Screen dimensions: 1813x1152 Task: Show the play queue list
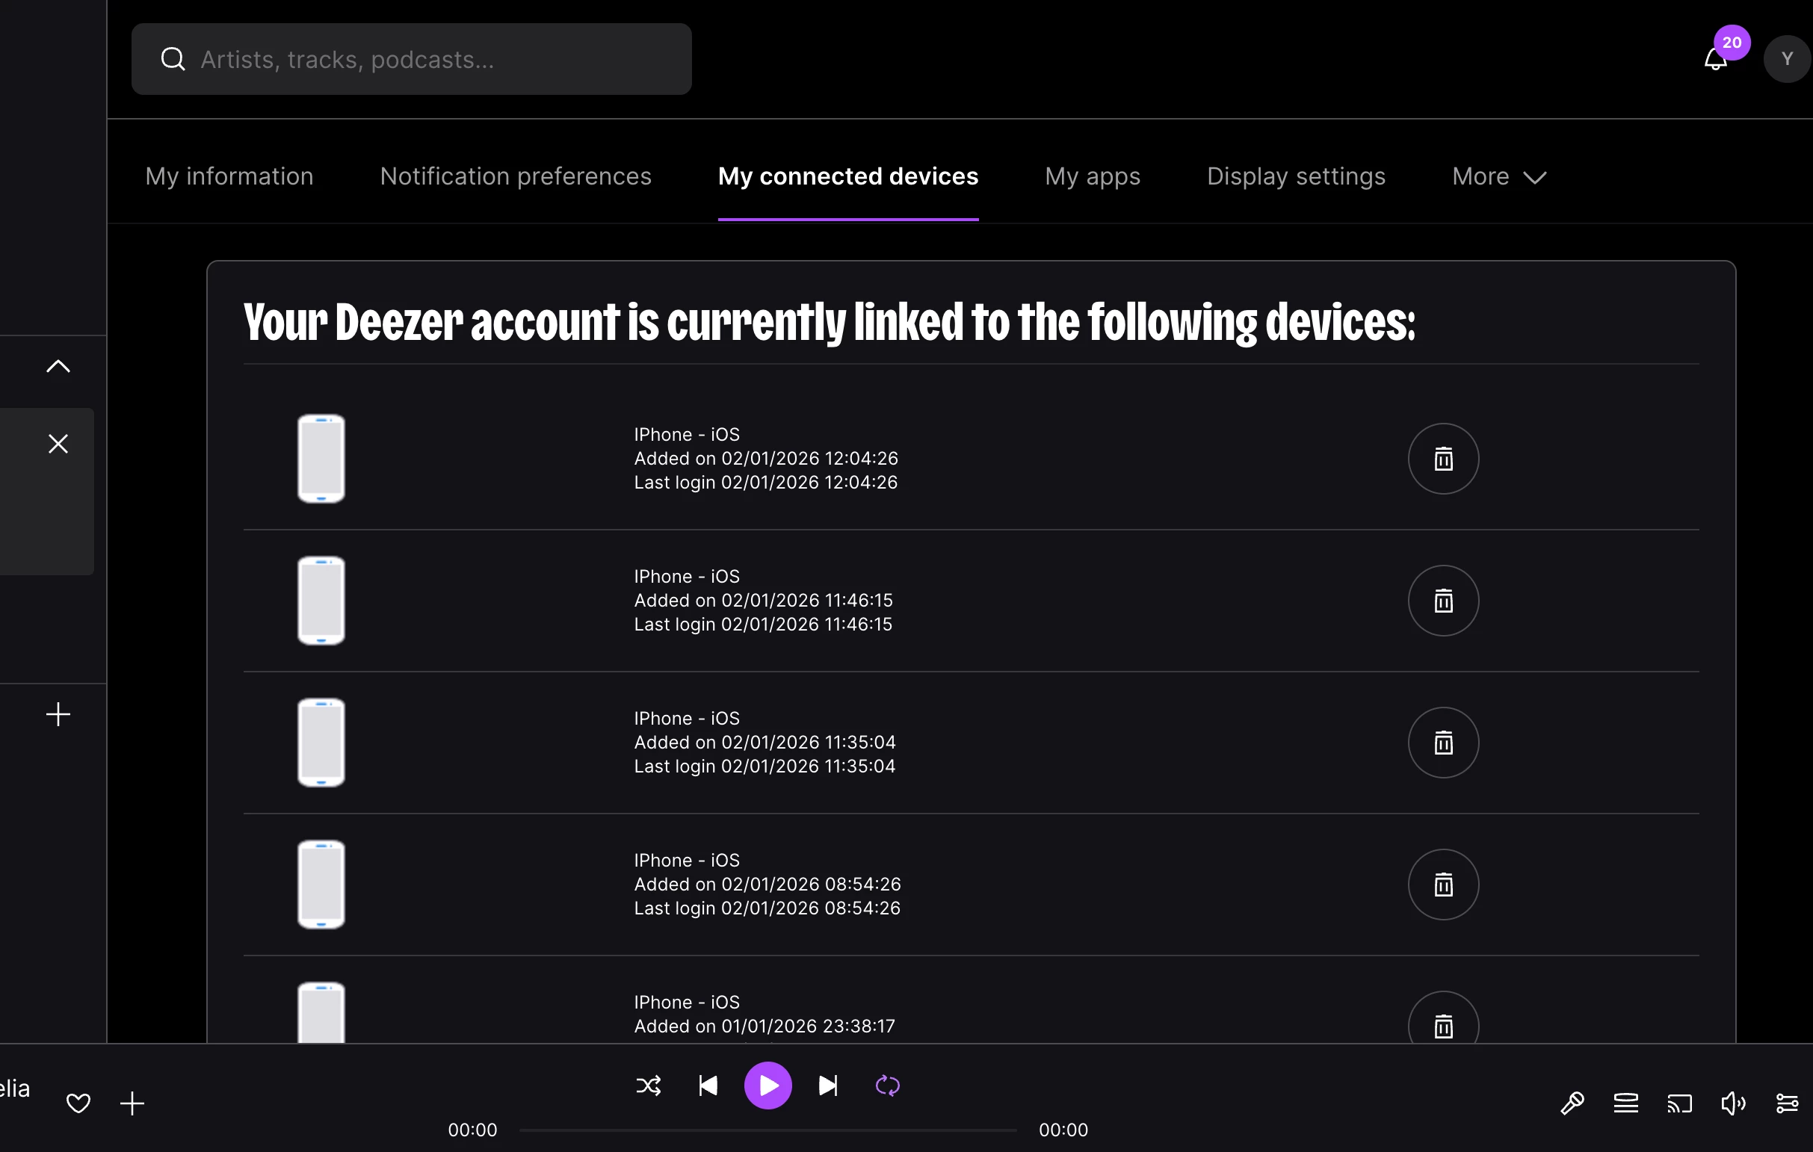tap(1625, 1103)
